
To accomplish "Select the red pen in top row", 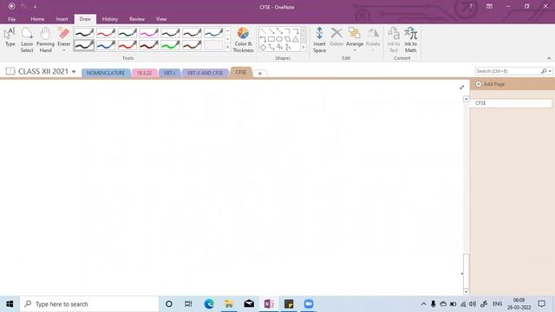I will click(106, 33).
